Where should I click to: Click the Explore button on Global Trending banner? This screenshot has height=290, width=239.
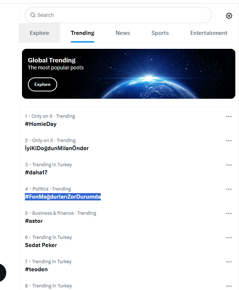[x=43, y=84]
